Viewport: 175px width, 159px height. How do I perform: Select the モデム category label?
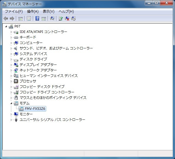pyautogui.click(x=25, y=103)
